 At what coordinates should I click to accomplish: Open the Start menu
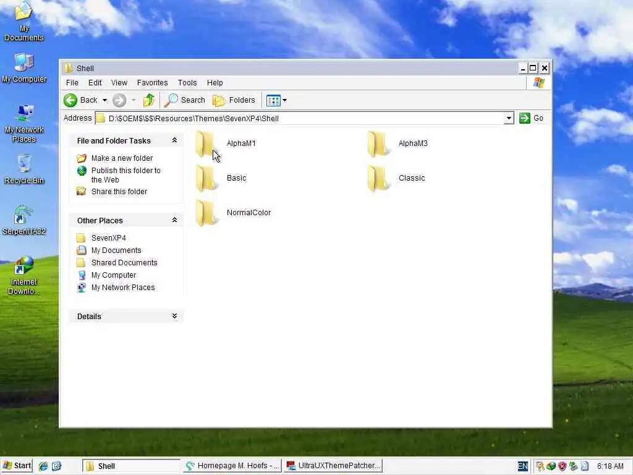(16, 466)
